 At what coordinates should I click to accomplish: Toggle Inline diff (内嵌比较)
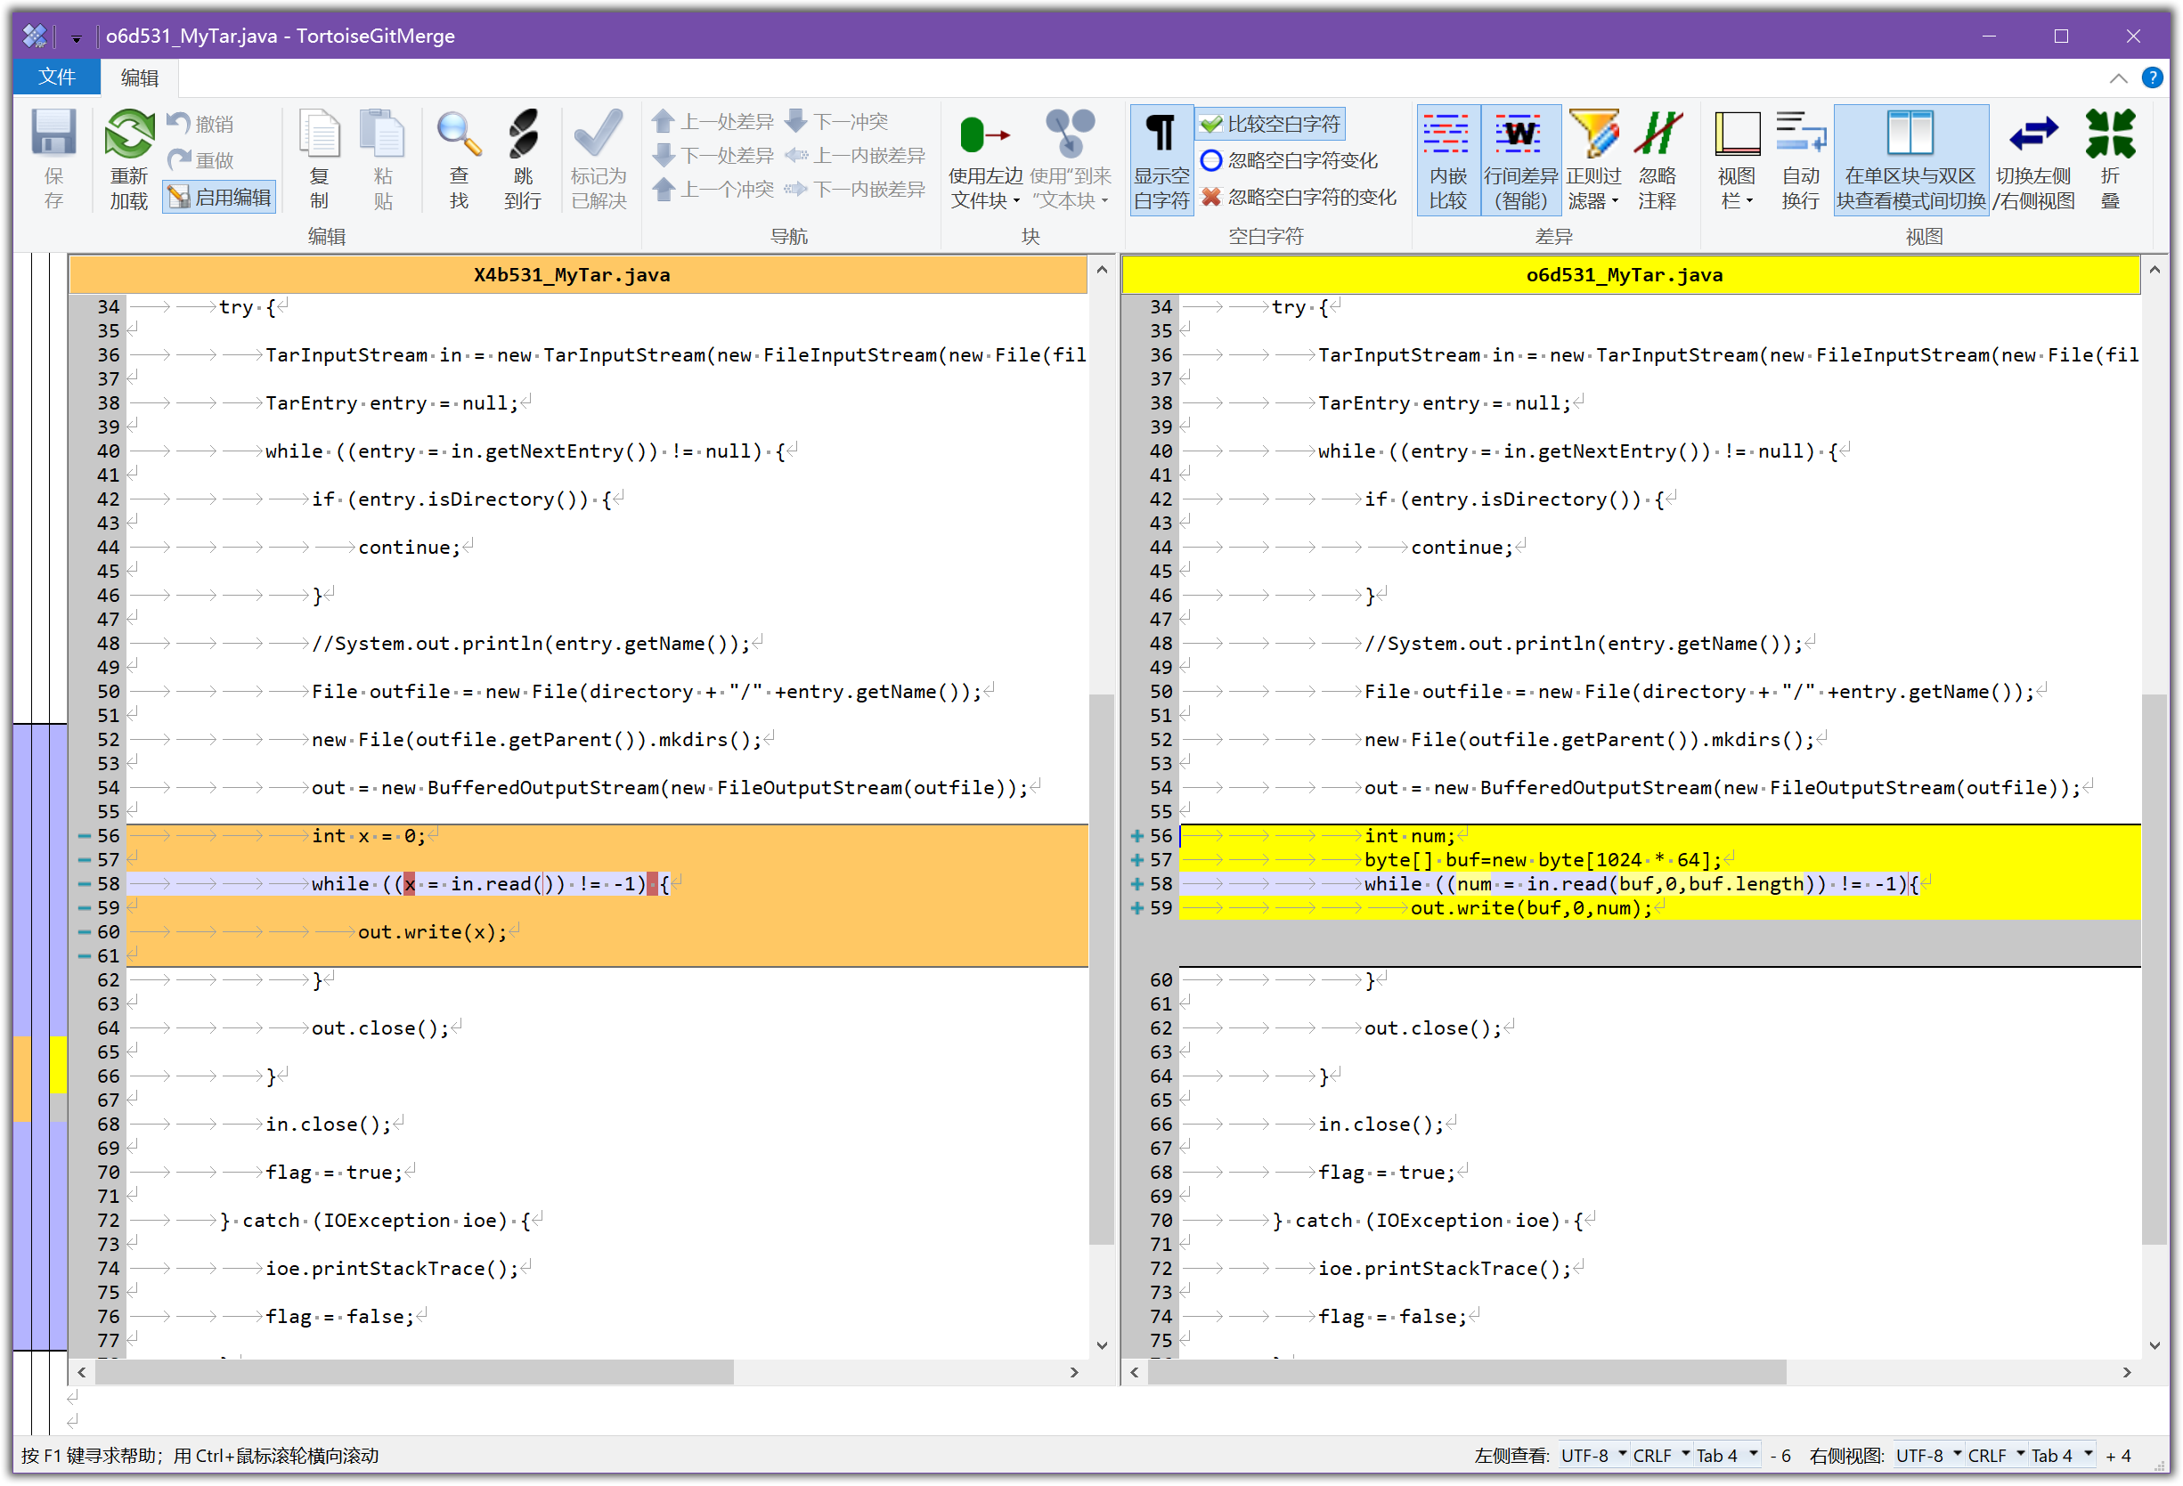pyautogui.click(x=1447, y=158)
